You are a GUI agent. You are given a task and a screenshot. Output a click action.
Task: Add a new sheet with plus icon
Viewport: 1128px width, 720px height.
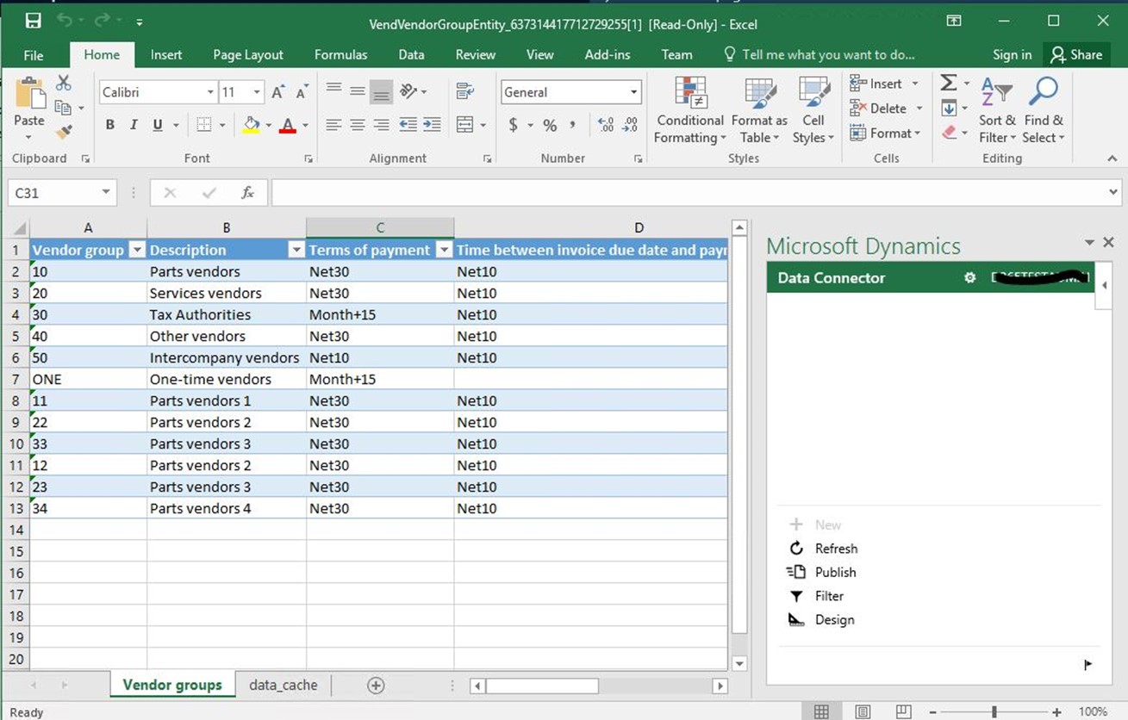376,686
